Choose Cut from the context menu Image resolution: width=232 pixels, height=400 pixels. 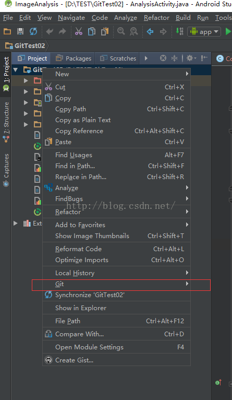[x=116, y=87]
